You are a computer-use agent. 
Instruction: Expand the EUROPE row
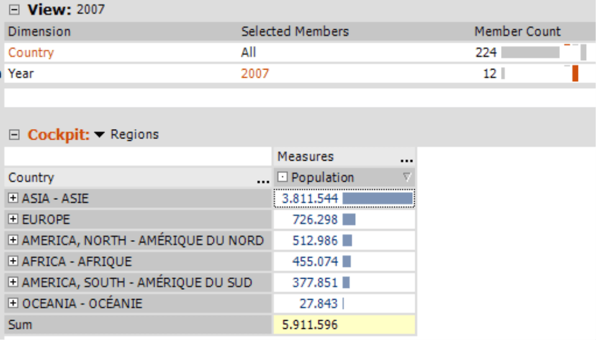pyautogui.click(x=13, y=219)
